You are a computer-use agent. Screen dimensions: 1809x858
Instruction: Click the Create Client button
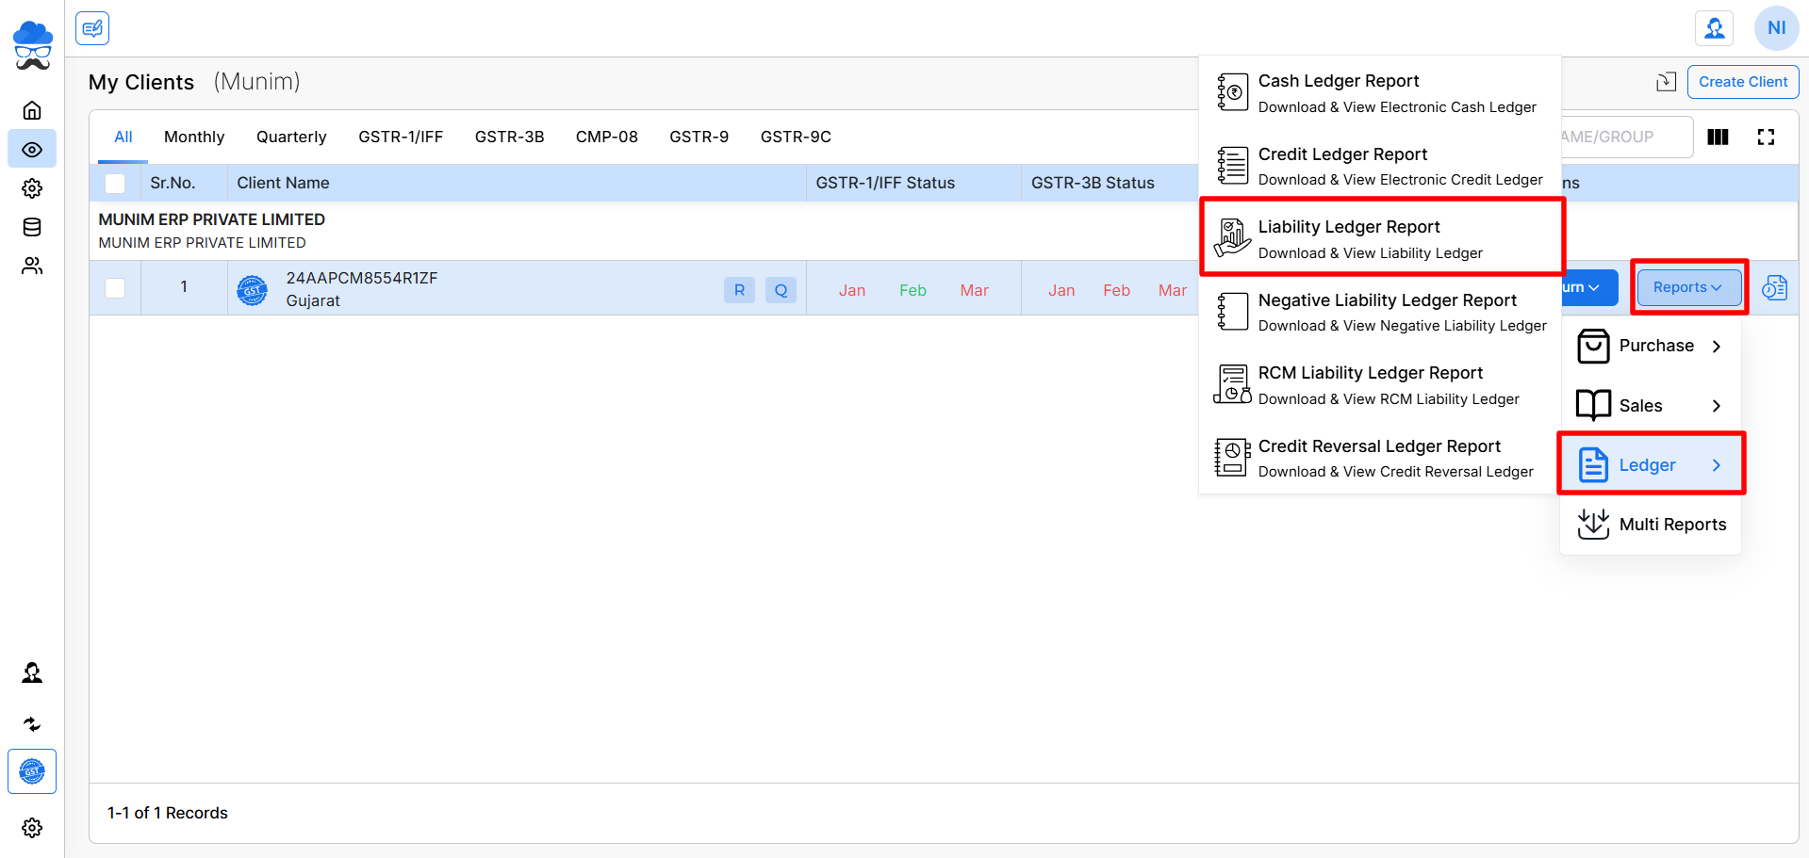click(x=1742, y=82)
